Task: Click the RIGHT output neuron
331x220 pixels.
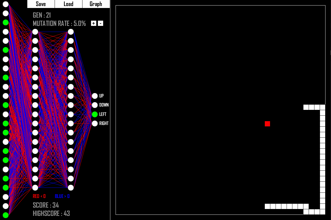Action: tap(95, 123)
